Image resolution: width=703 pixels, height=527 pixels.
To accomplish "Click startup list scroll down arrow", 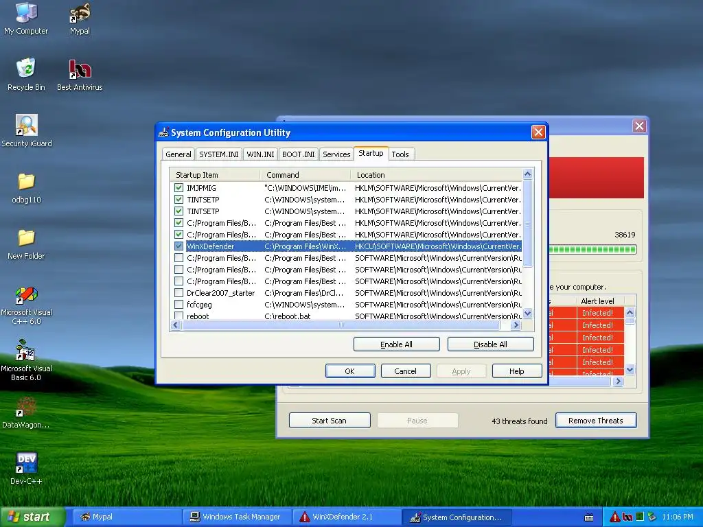I will coord(528,313).
